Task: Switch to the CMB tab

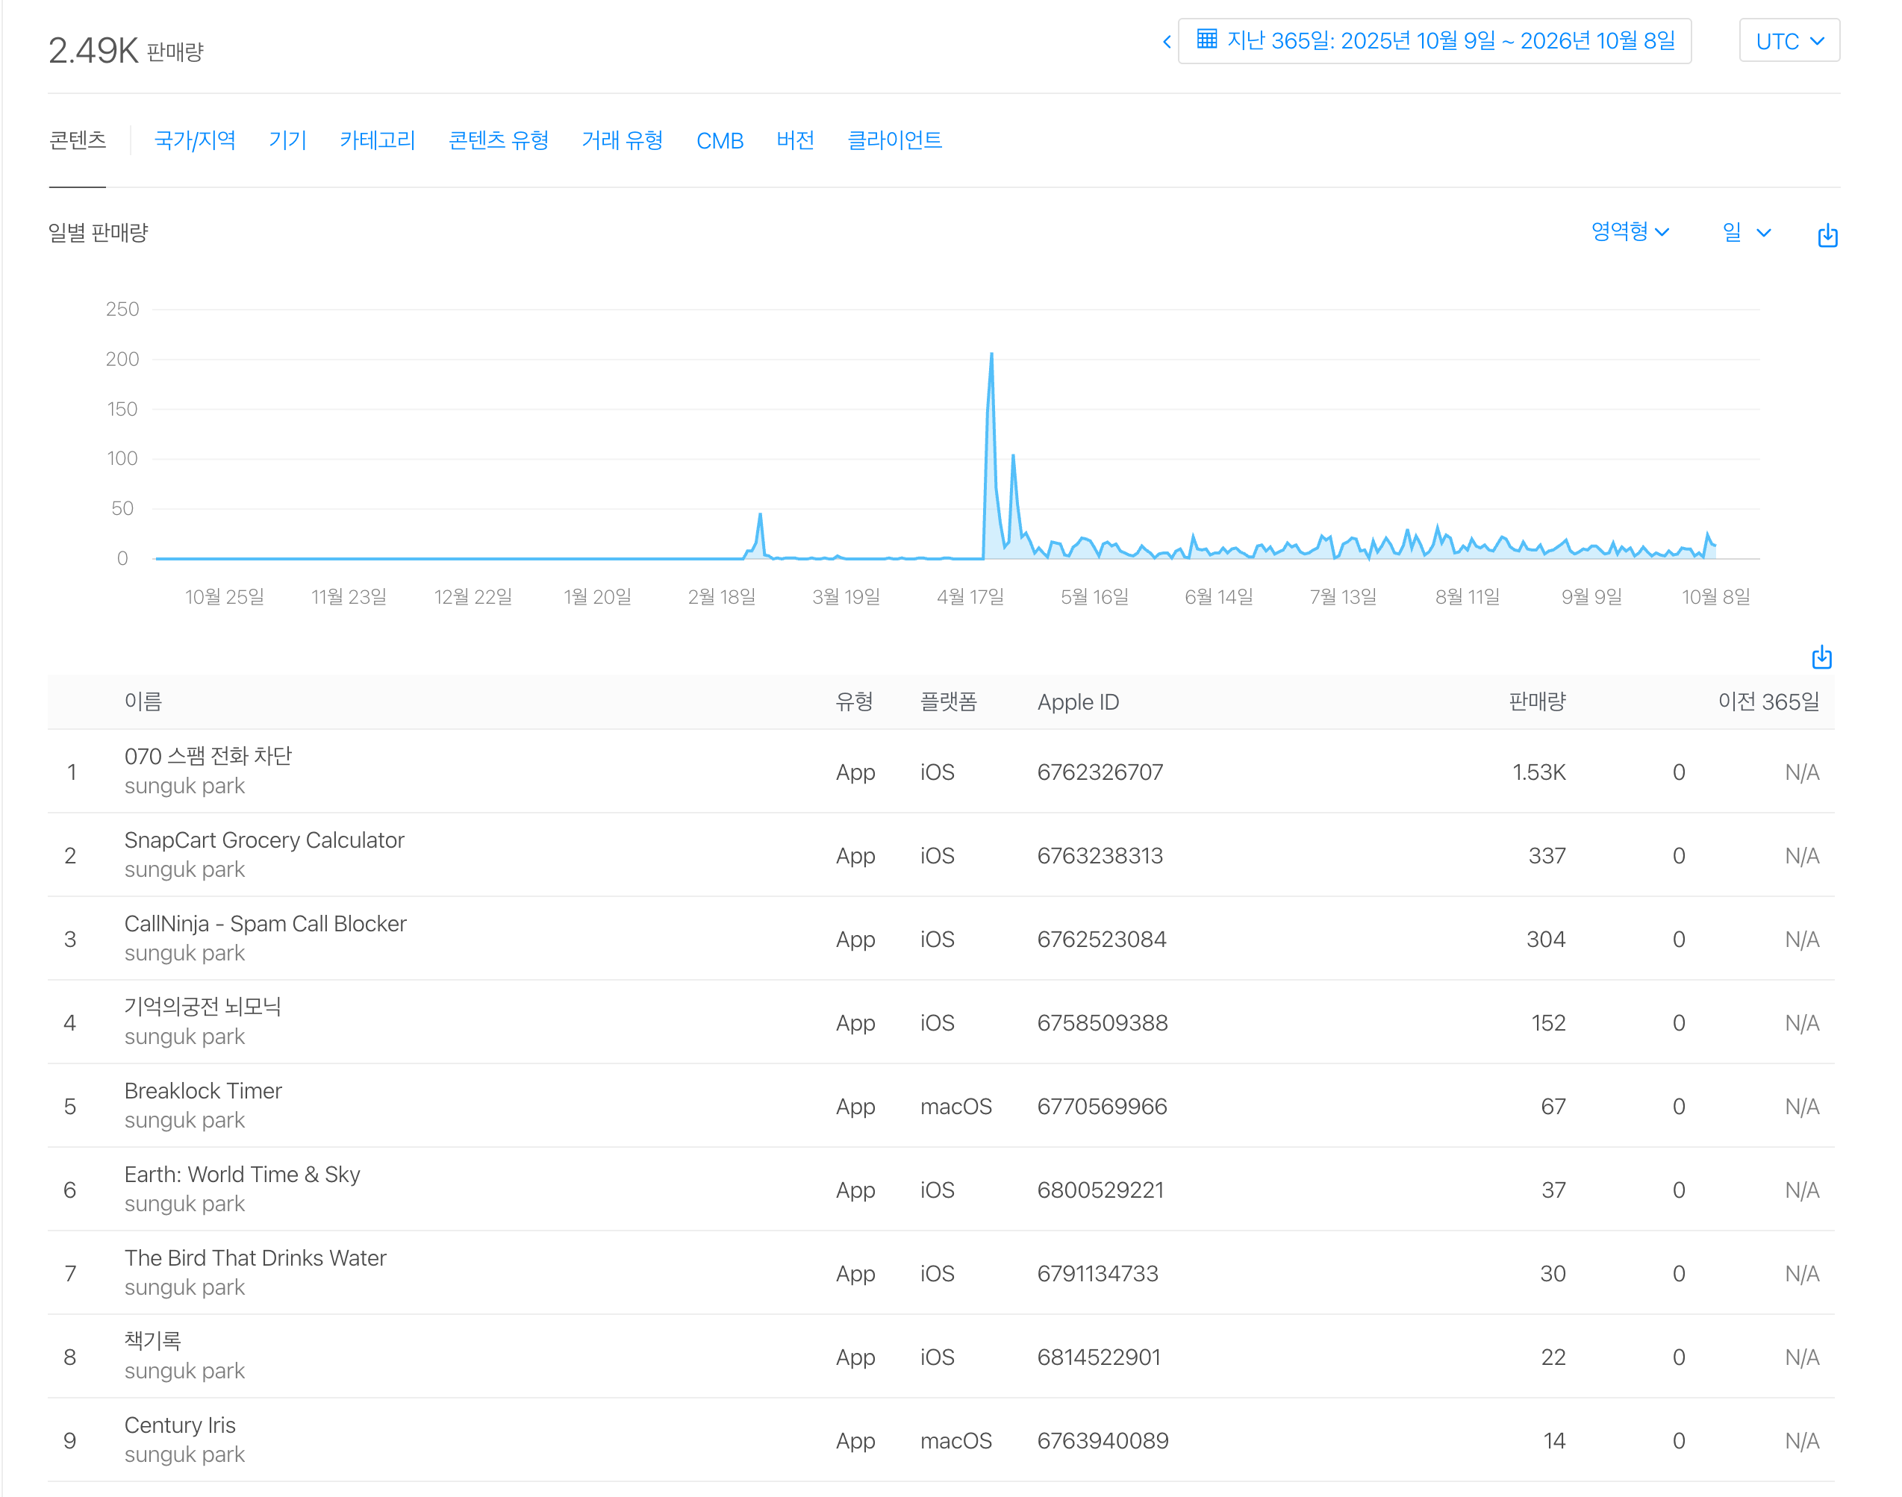Action: pyautogui.click(x=720, y=140)
